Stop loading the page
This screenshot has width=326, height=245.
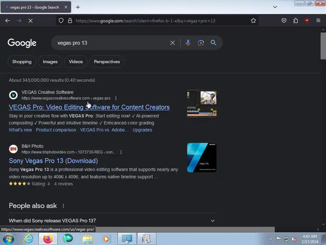coord(31,21)
